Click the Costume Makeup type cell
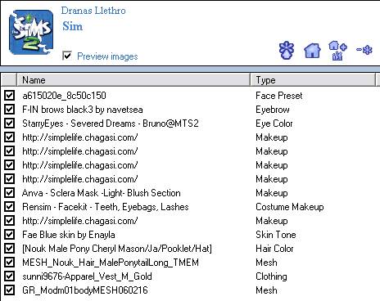Viewport: 380px width, 301px height. coord(290,207)
